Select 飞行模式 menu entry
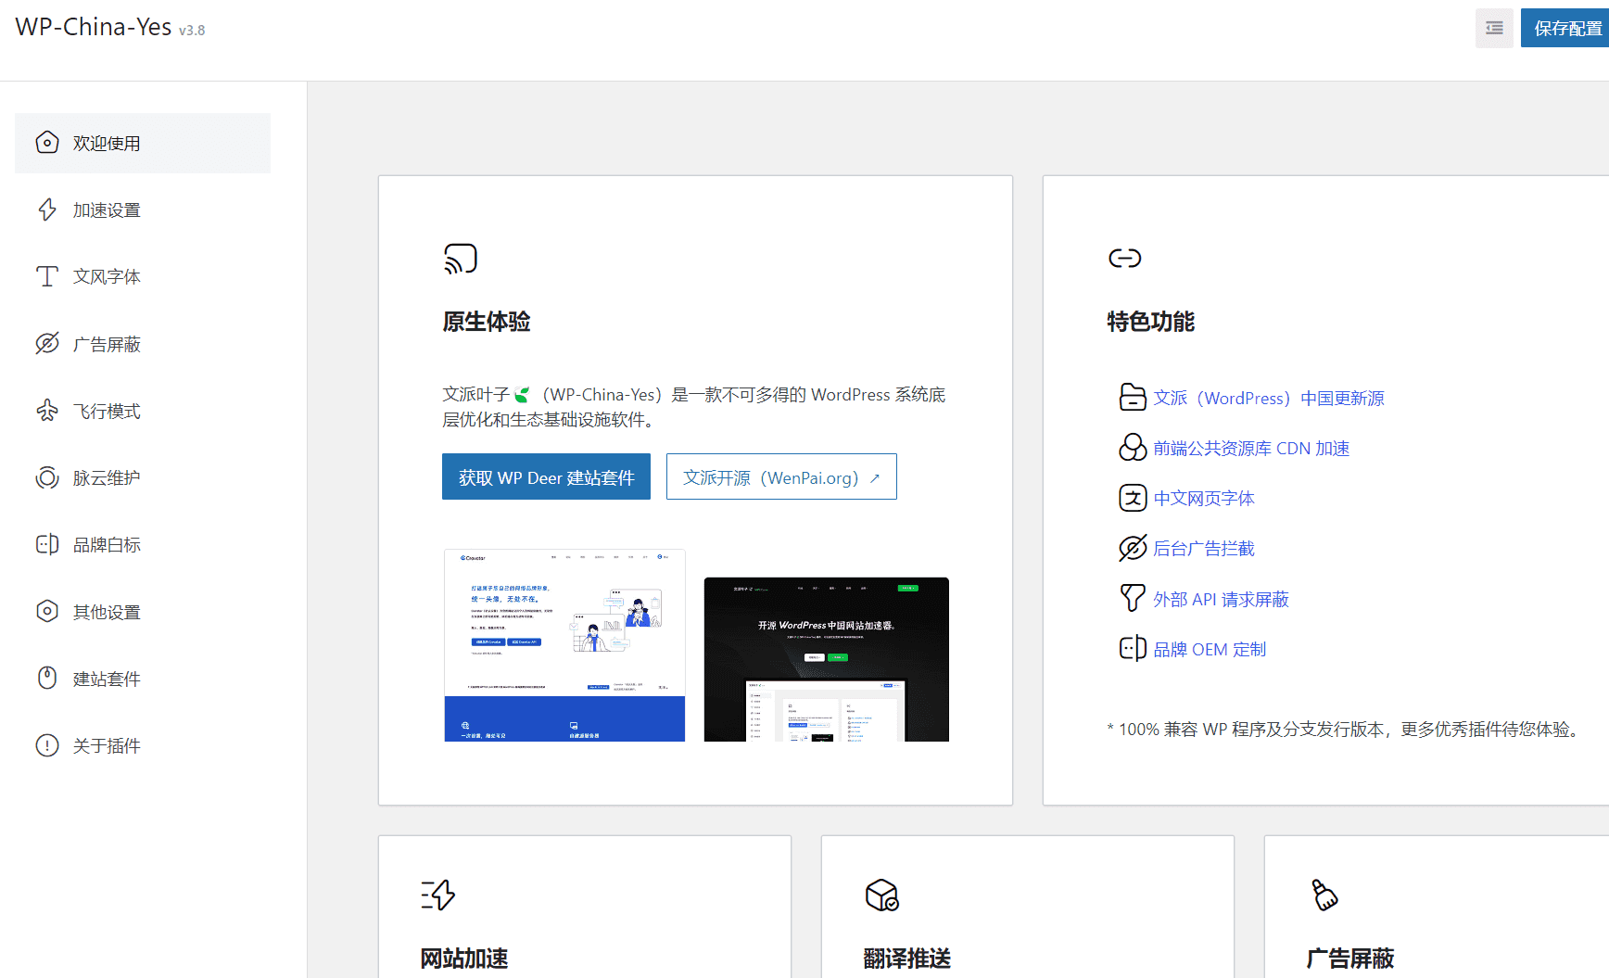The width and height of the screenshot is (1609, 978). [x=143, y=411]
